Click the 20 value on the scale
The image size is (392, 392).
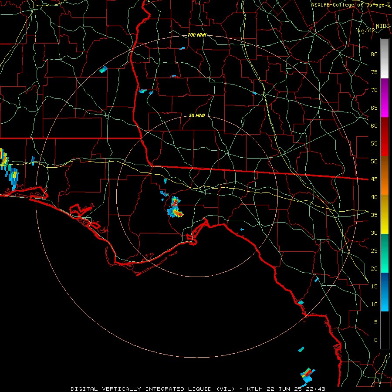pos(374,268)
